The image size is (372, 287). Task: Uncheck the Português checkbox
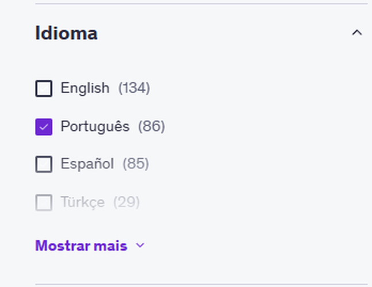(x=44, y=126)
